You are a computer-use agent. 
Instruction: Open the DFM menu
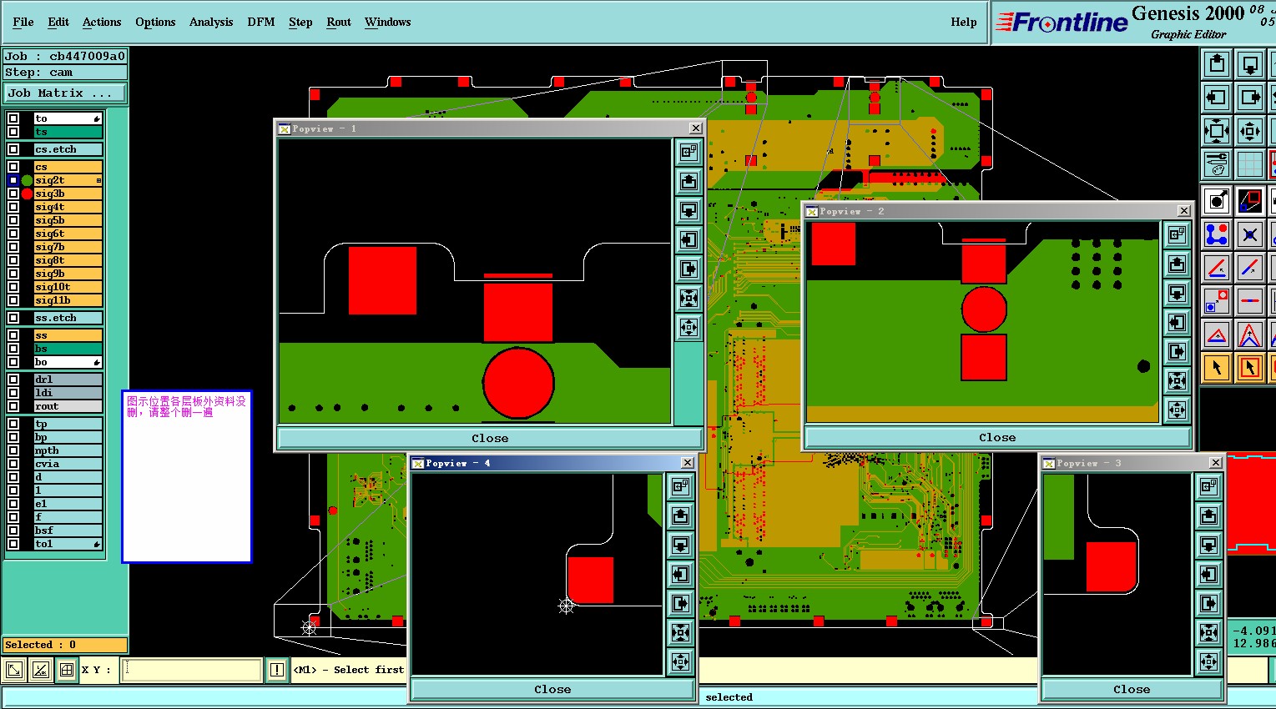[261, 22]
